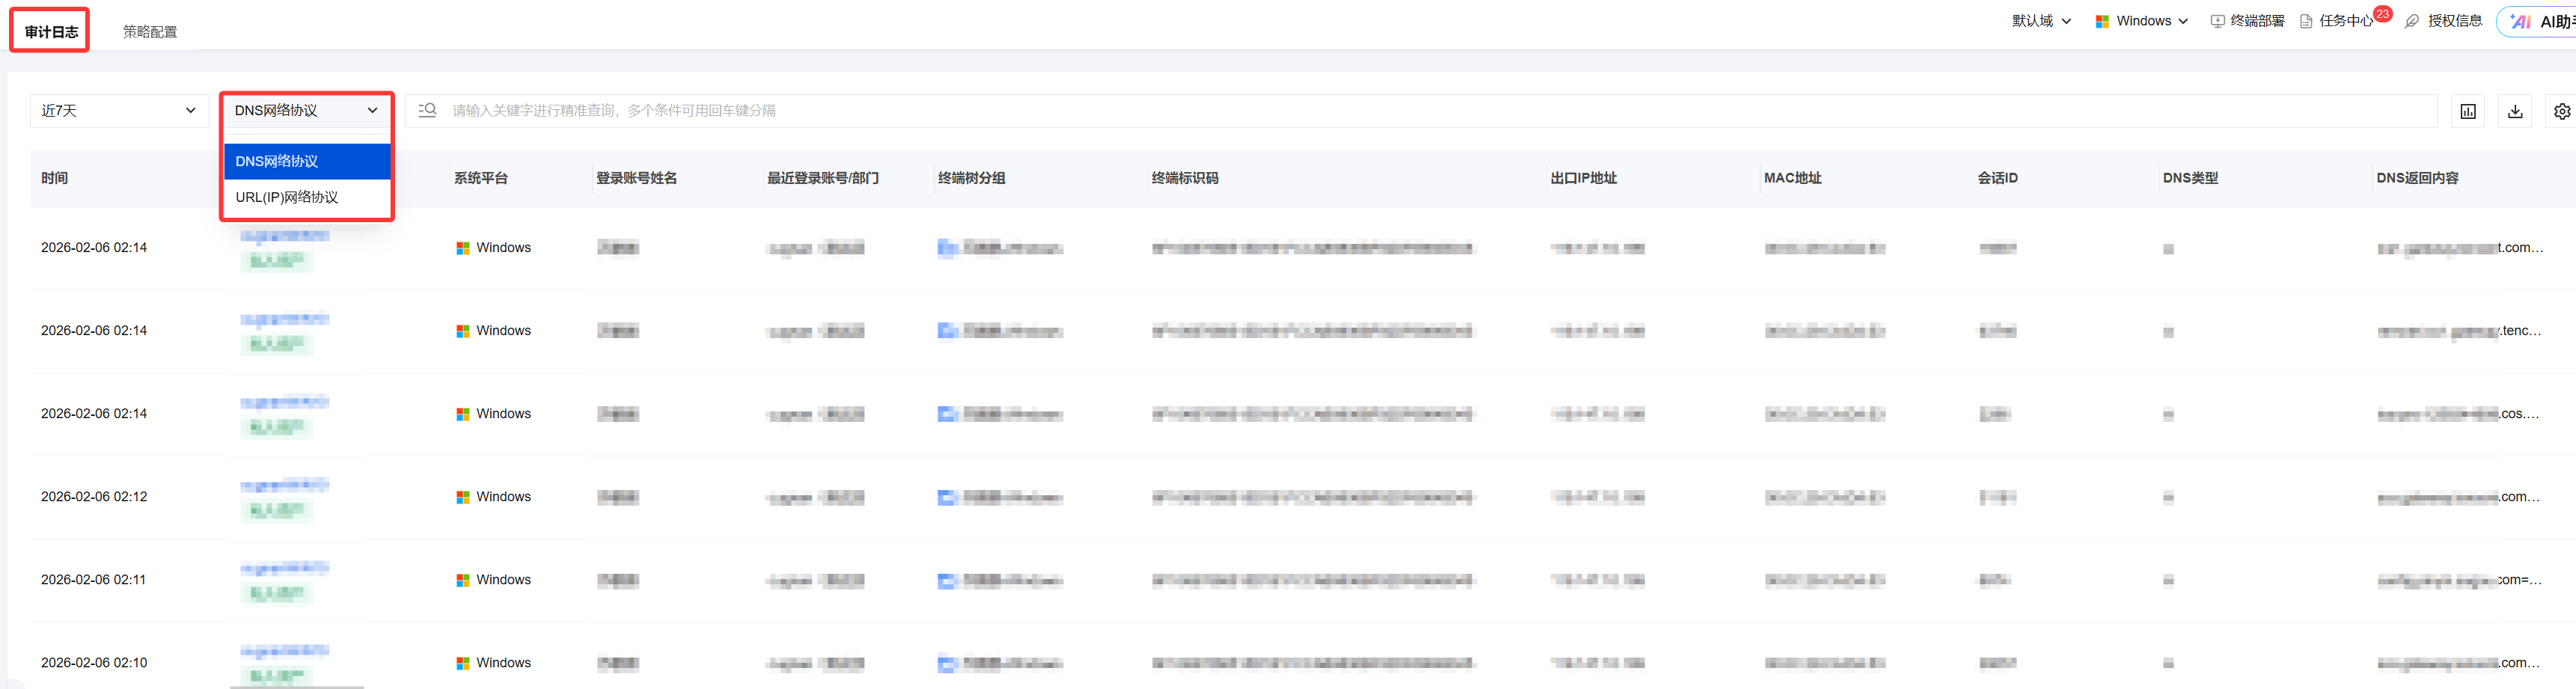
Task: Click the 会话ID column header
Action: [1998, 178]
